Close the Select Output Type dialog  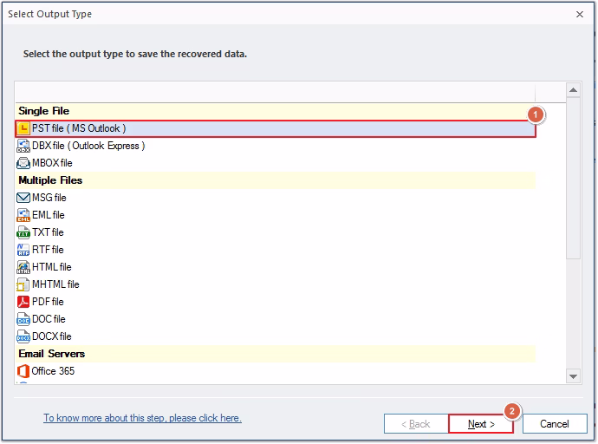pyautogui.click(x=580, y=15)
